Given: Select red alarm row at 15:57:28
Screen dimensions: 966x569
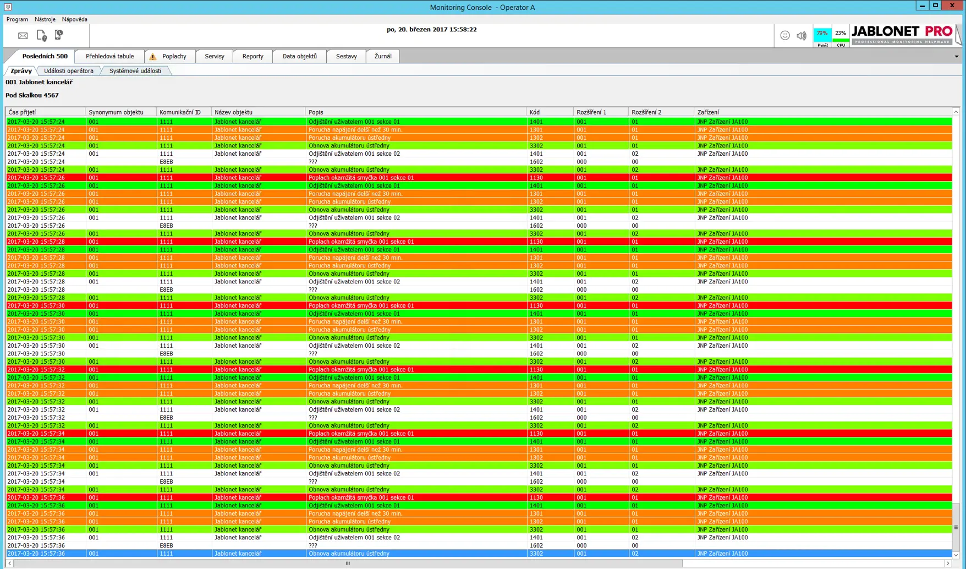Looking at the screenshot, I should click(479, 242).
